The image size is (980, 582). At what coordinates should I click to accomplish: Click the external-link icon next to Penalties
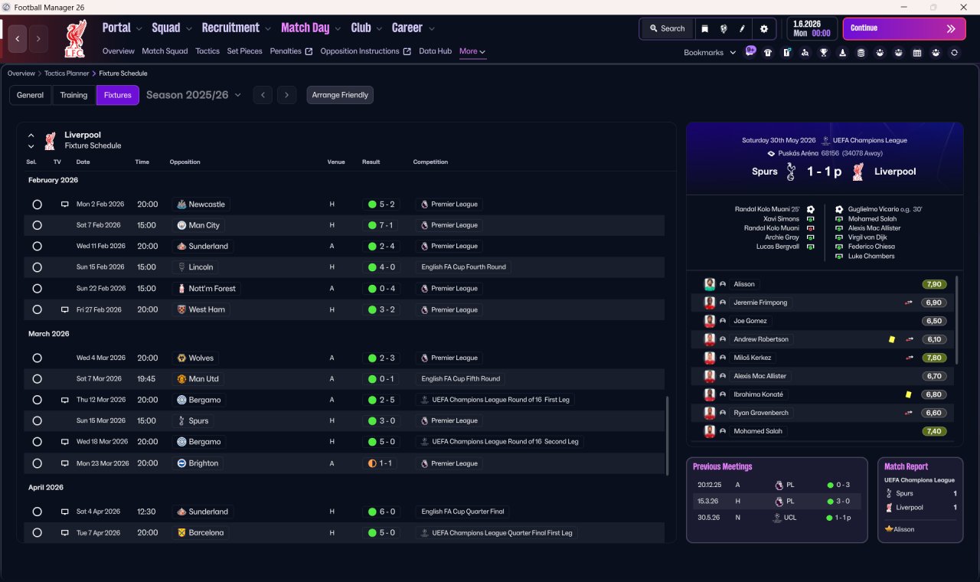tap(309, 51)
